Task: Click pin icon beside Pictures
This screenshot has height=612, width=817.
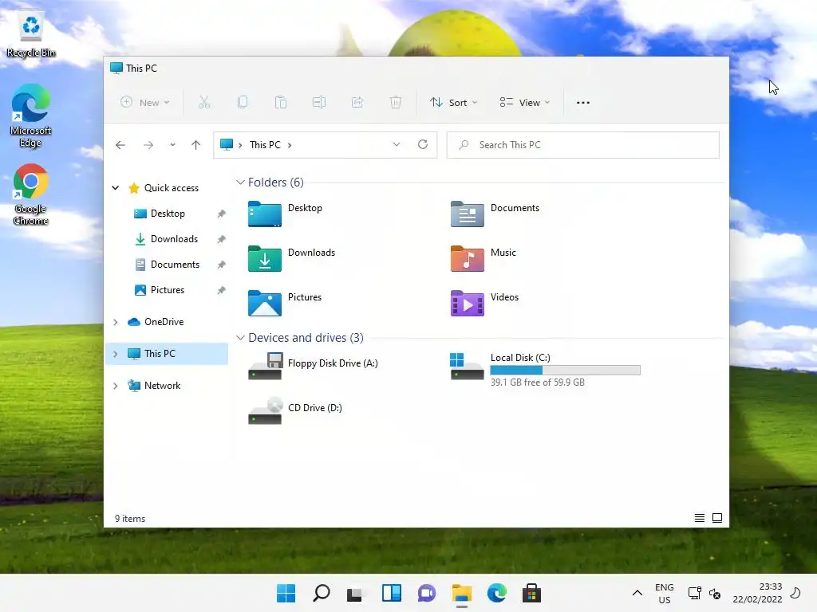Action: [x=222, y=290]
